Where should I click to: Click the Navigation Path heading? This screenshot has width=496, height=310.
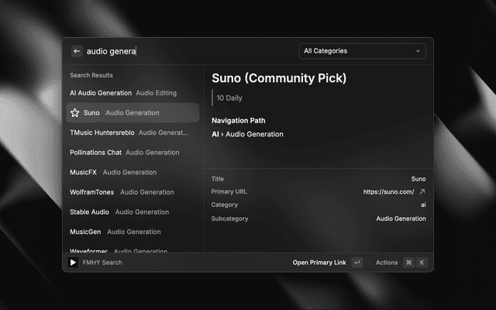pyautogui.click(x=239, y=121)
